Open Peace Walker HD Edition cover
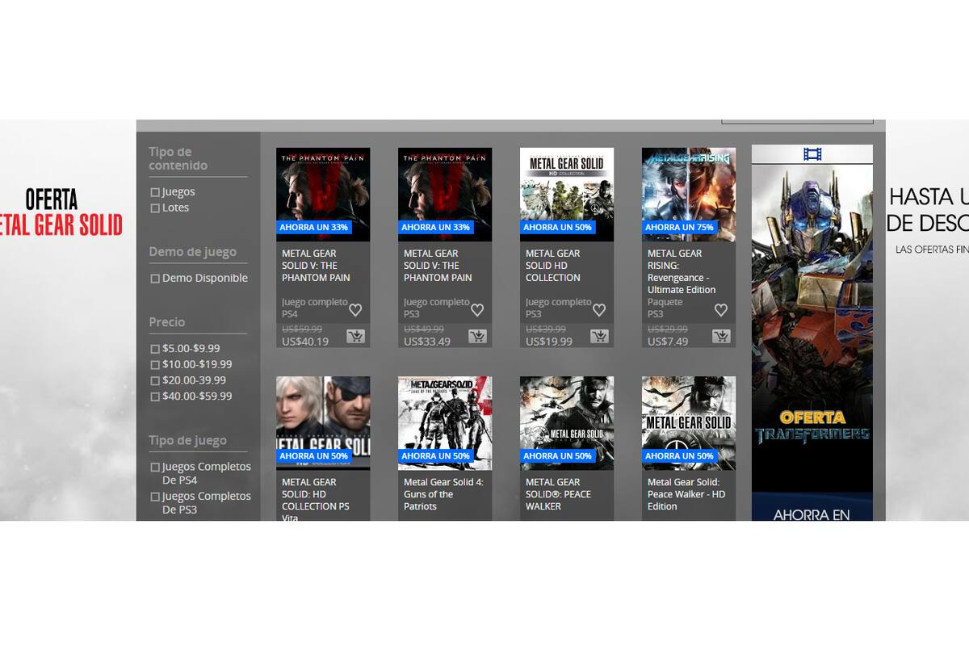The image size is (969, 646). pos(689,423)
